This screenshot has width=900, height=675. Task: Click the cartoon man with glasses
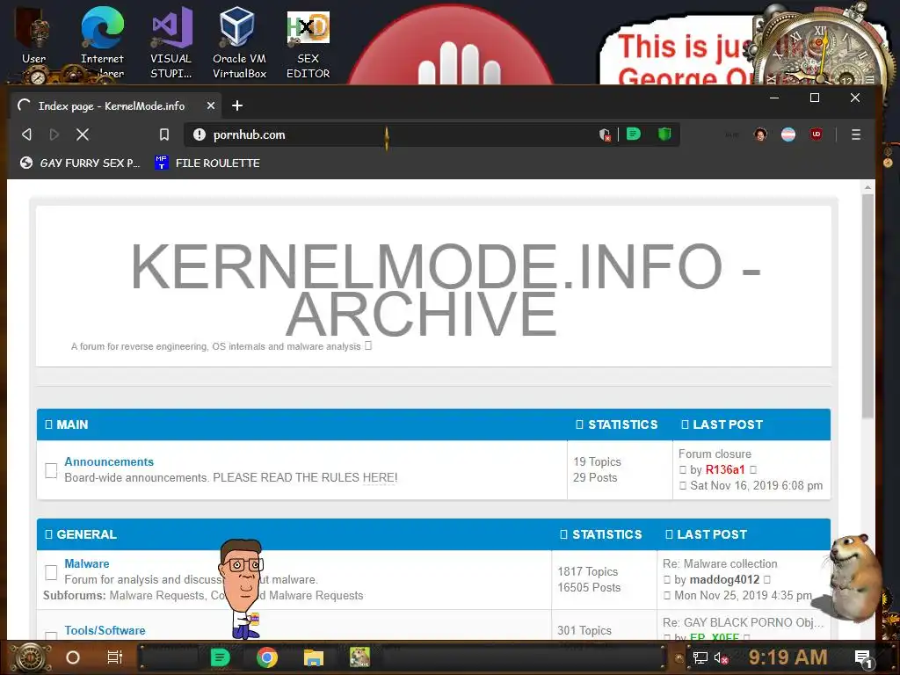(243, 589)
